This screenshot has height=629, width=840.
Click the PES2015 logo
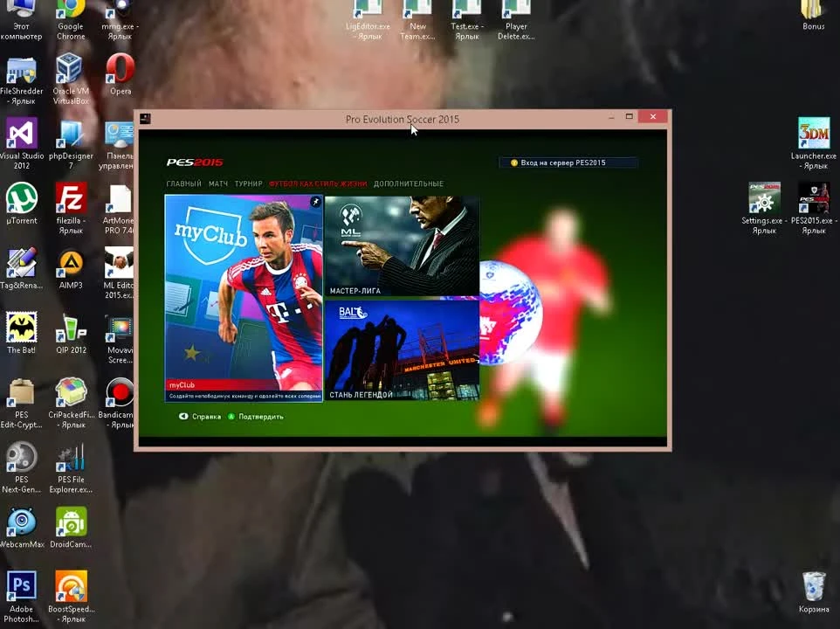[x=195, y=162]
